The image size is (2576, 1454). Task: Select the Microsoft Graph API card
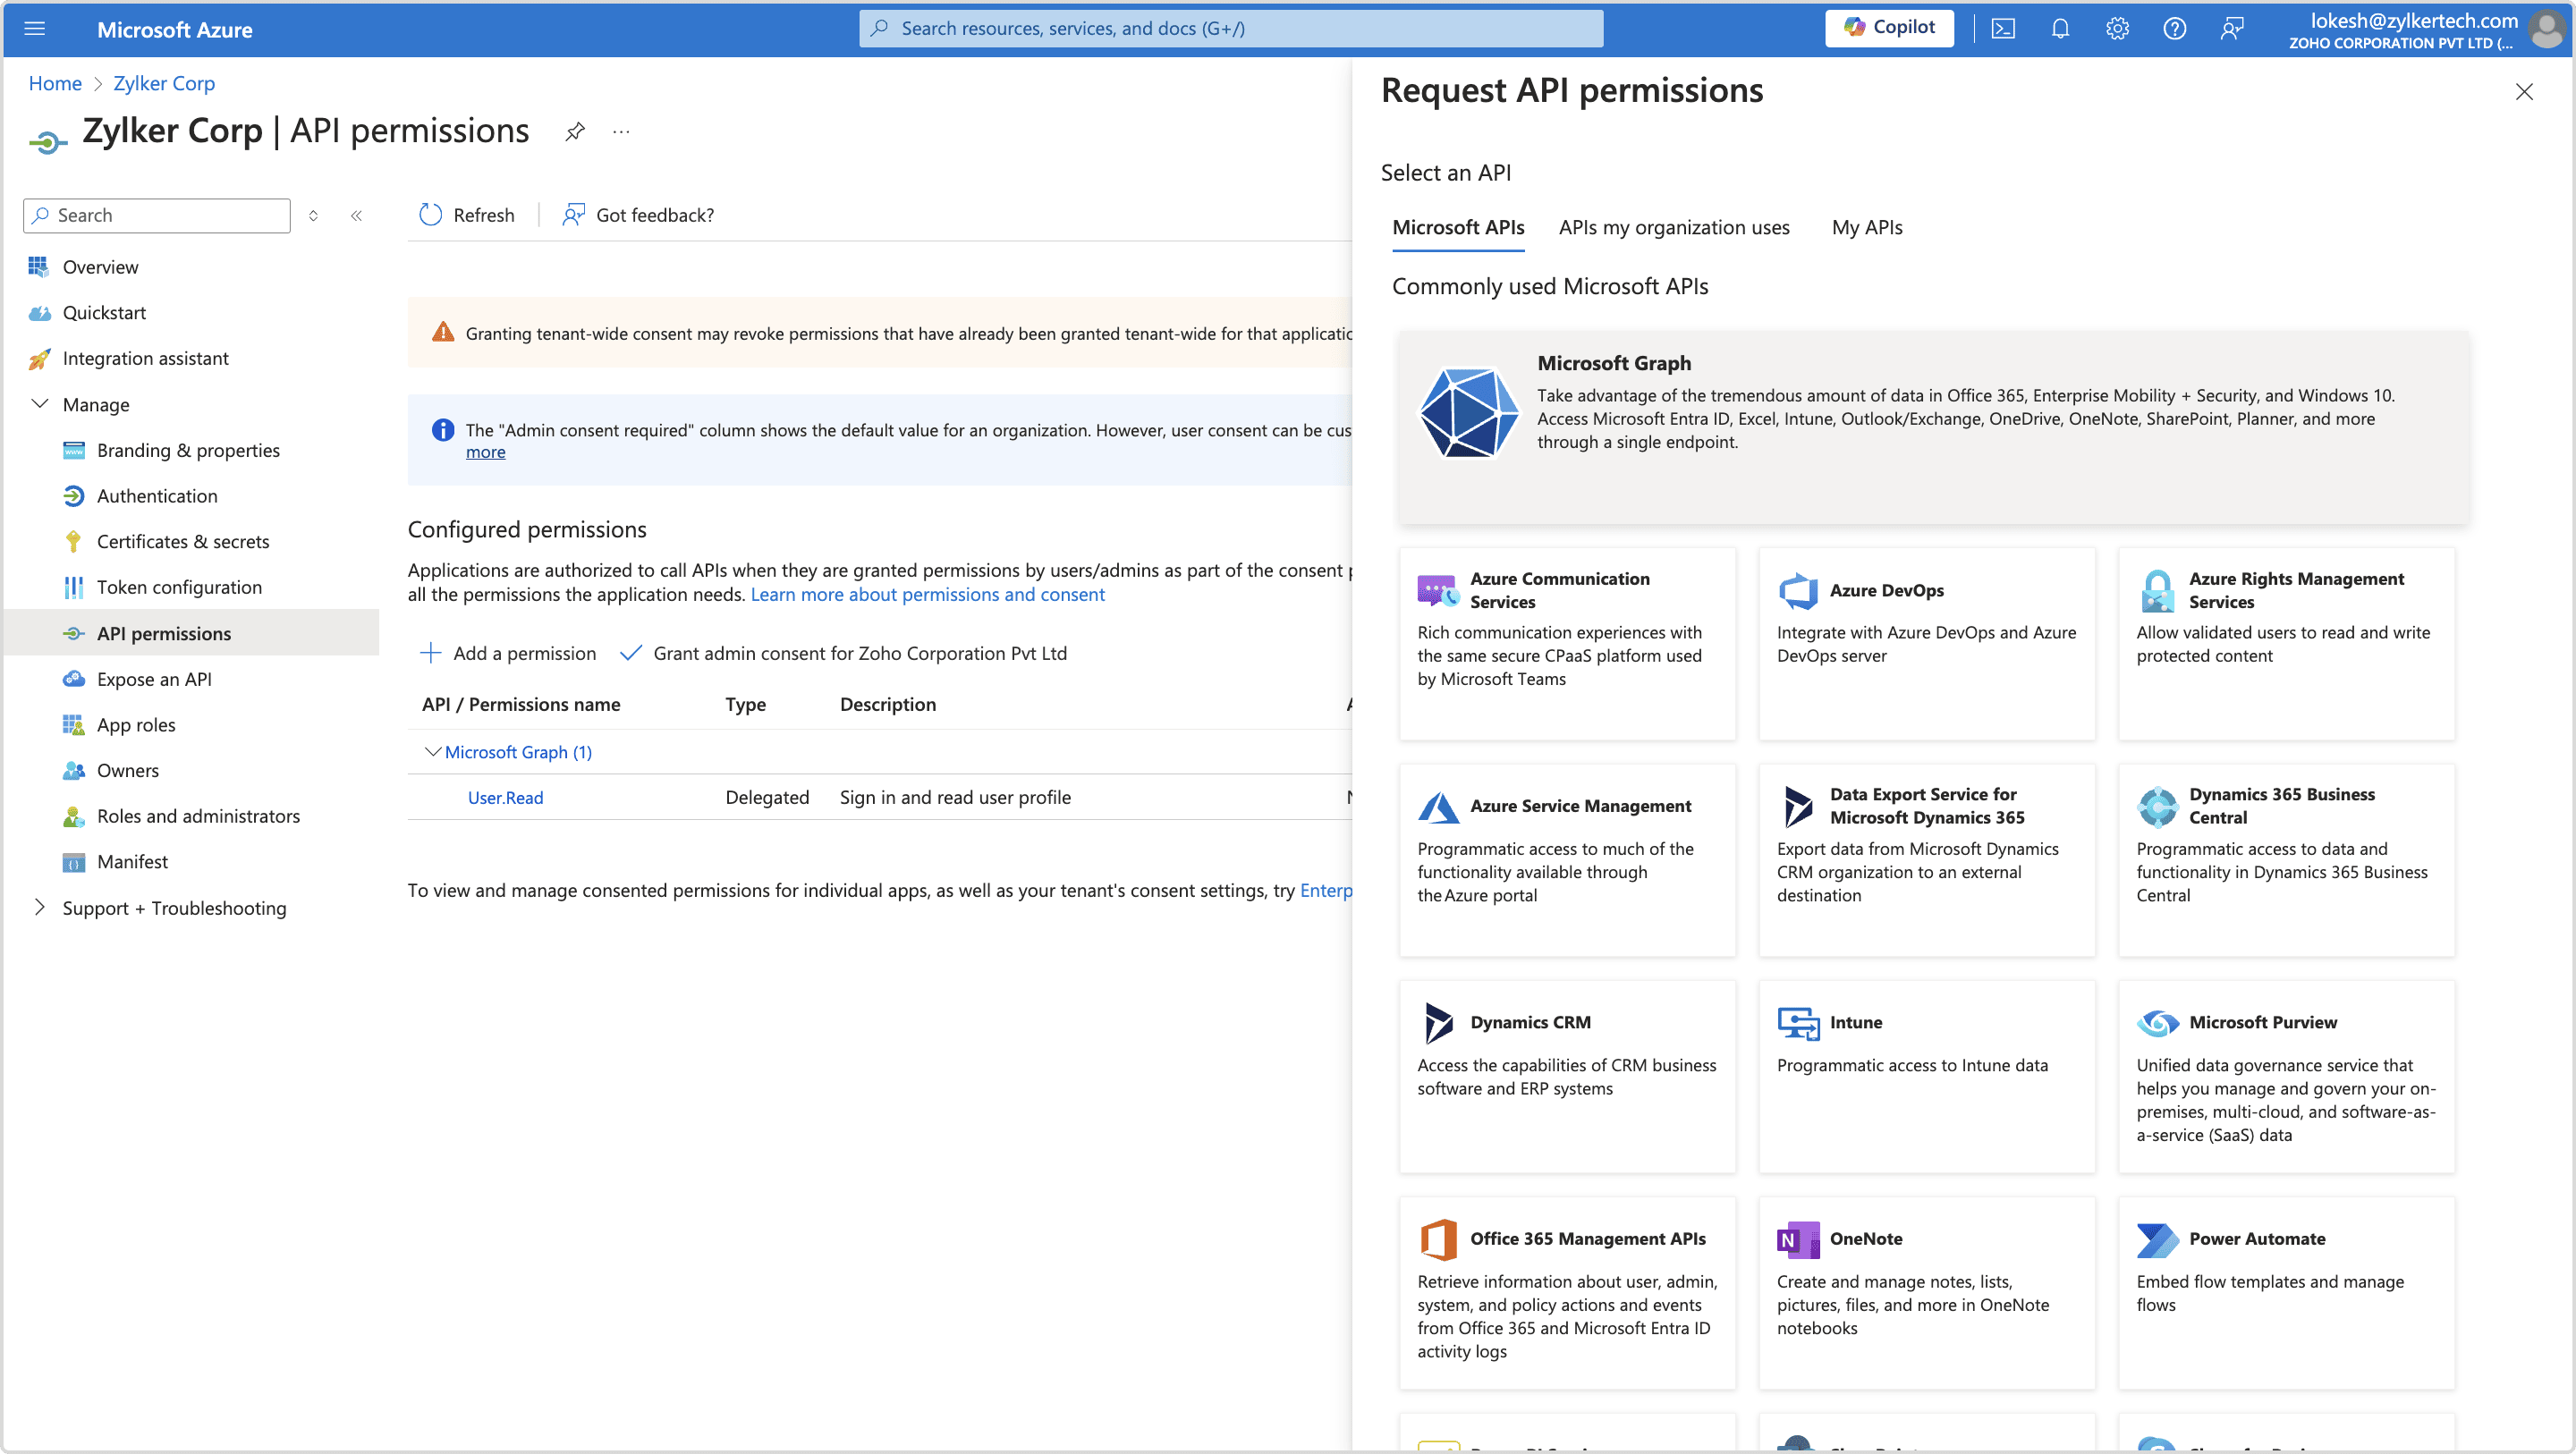[1932, 427]
